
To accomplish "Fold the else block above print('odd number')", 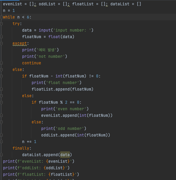I will [x=1, y=122].
